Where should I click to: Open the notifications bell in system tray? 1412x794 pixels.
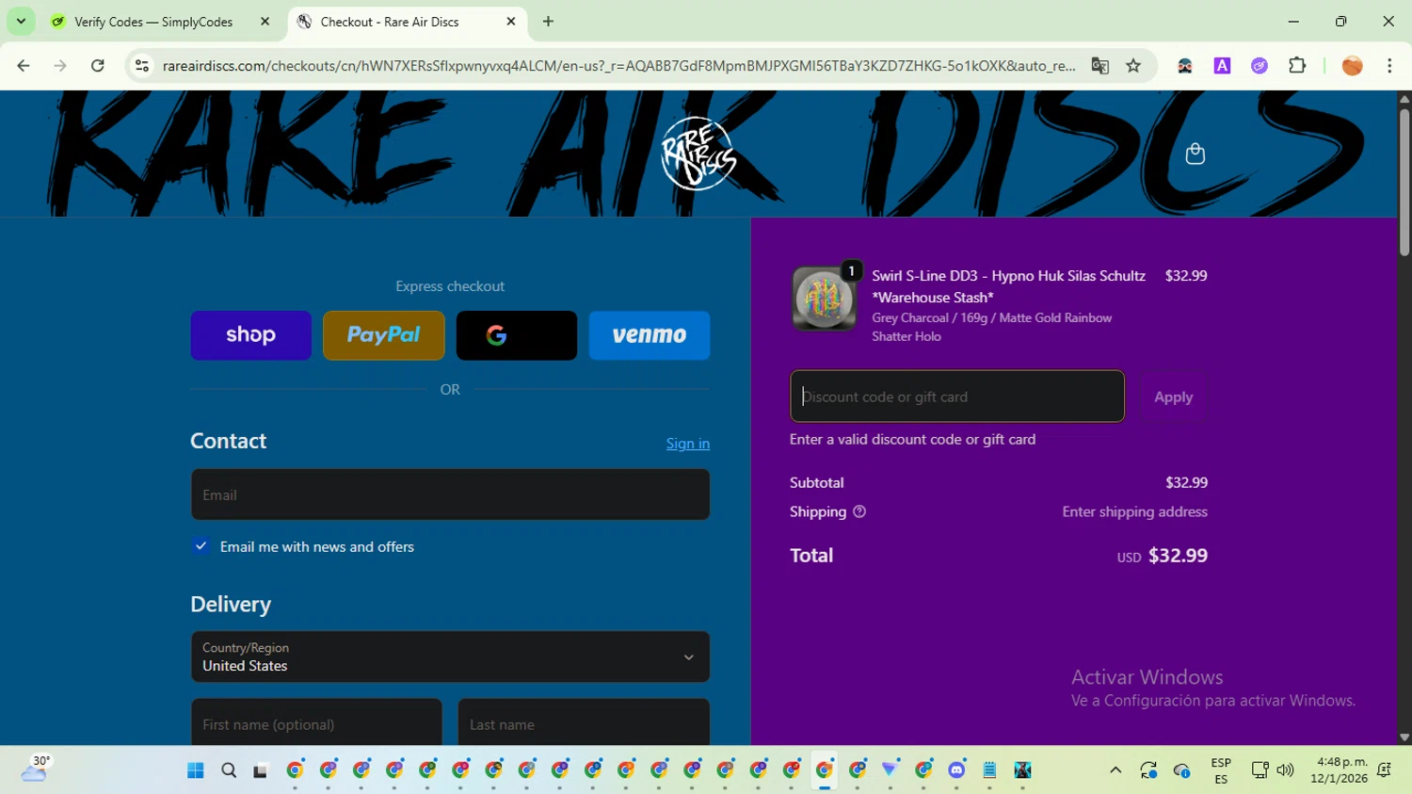1384,770
